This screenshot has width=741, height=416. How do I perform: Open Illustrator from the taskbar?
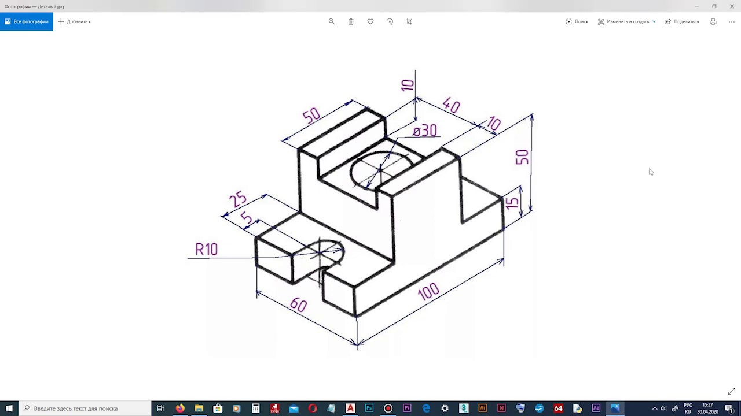pyautogui.click(x=482, y=408)
